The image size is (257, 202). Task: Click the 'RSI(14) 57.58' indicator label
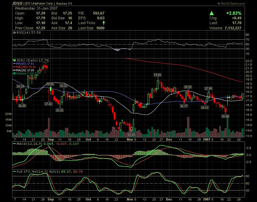point(28,32)
